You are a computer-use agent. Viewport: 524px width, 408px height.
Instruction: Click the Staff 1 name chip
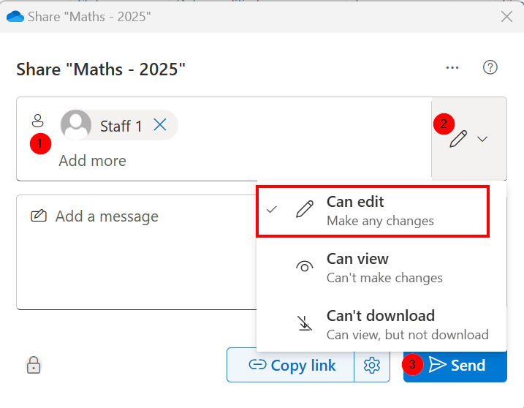coord(121,126)
